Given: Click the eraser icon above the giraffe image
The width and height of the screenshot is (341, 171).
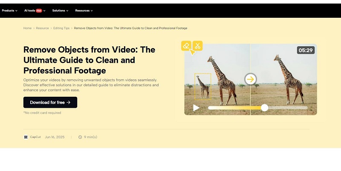Looking at the screenshot, I should 186,46.
